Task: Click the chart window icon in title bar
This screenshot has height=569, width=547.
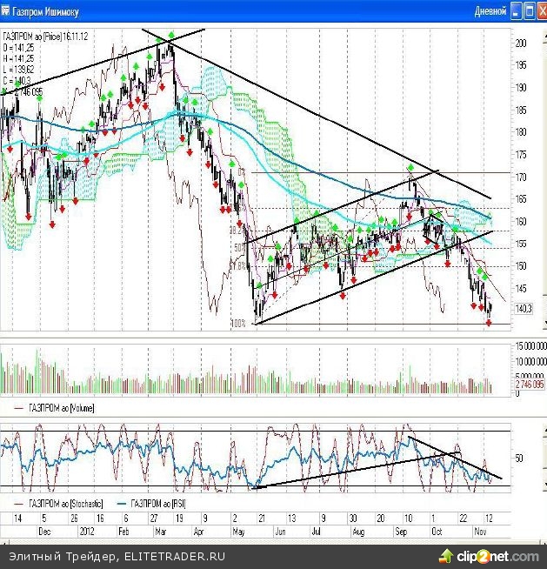Action: point(6,11)
